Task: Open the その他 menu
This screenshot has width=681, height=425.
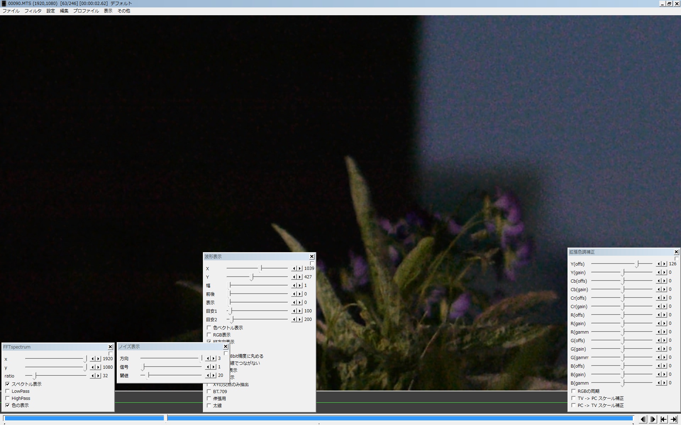Action: [x=124, y=11]
